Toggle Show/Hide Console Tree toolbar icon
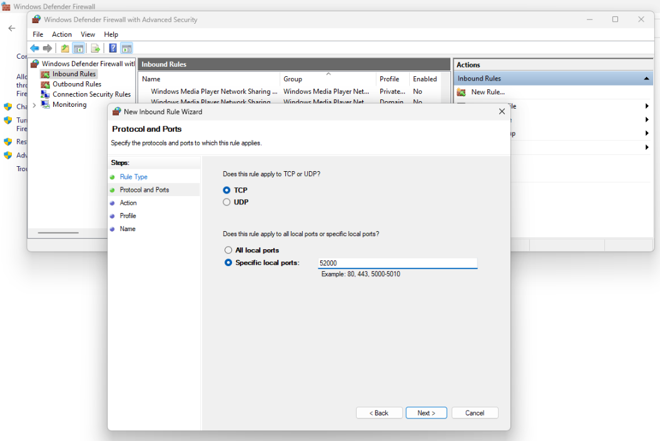 pos(79,49)
